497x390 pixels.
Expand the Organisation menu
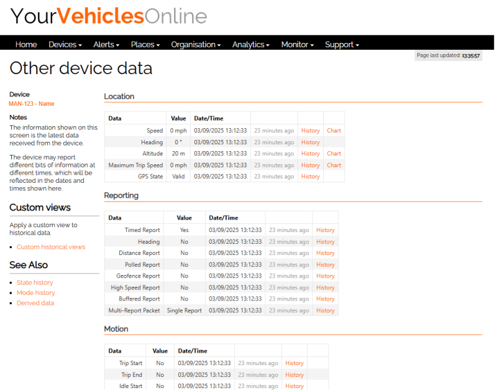[196, 45]
